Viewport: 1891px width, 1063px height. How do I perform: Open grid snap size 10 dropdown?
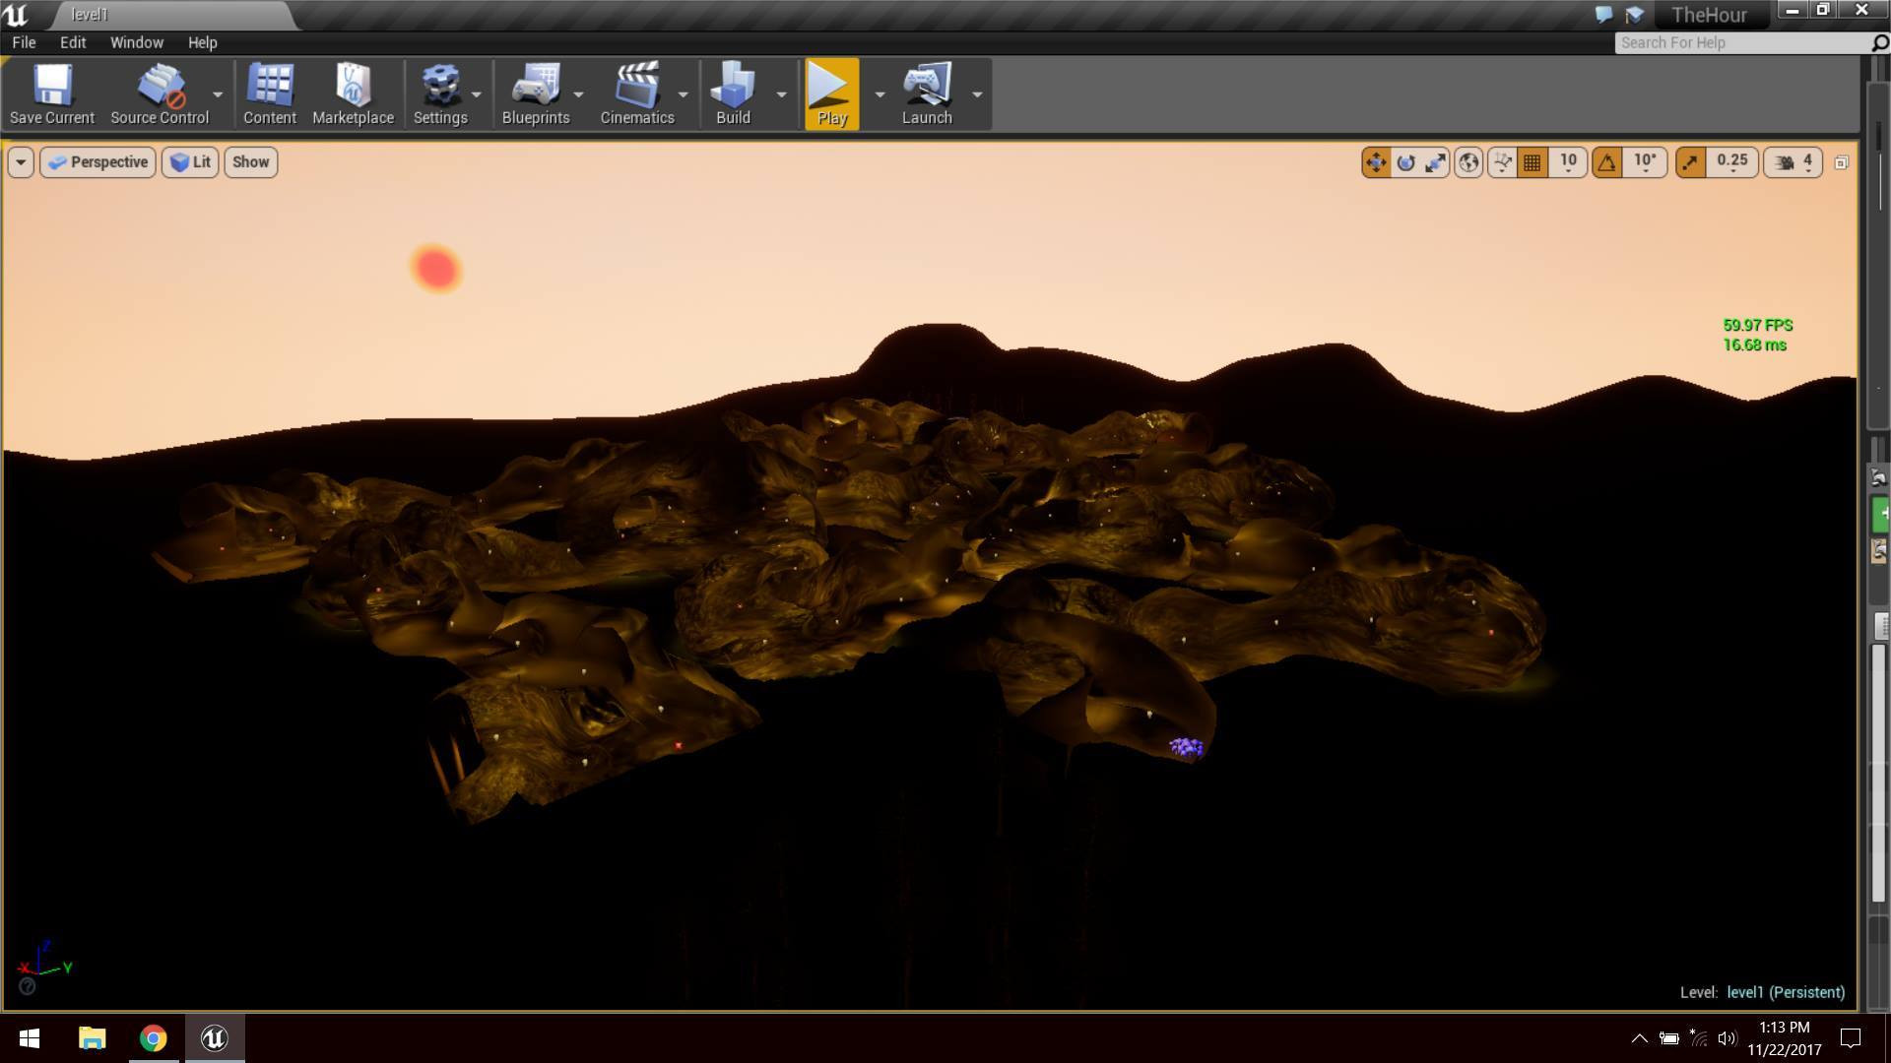tap(1568, 162)
